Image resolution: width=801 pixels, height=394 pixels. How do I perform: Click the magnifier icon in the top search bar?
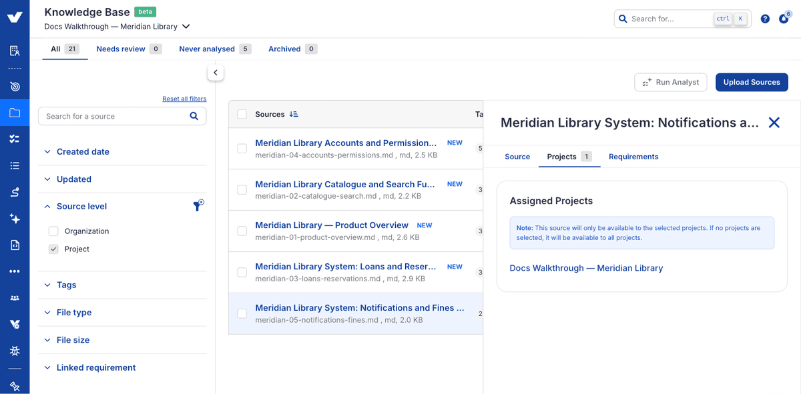[623, 19]
